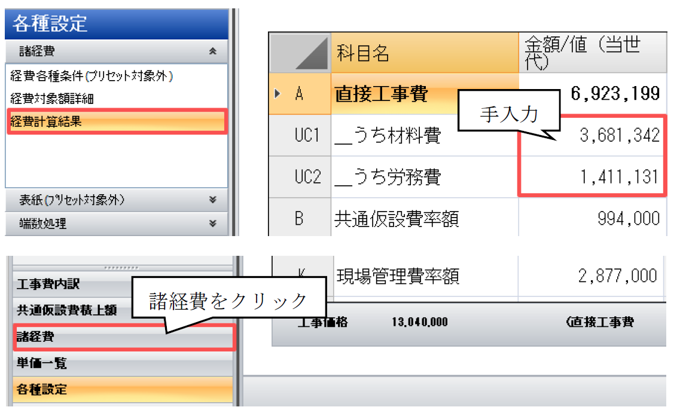Click the row indicator arrow beside row A

click(x=277, y=93)
